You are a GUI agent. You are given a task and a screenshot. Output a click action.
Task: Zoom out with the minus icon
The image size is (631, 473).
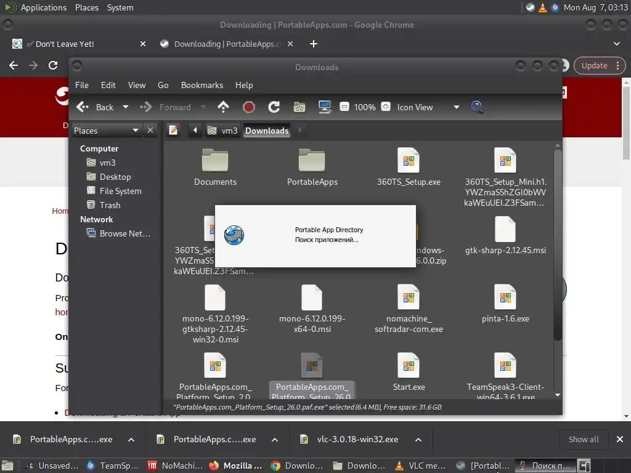coord(344,107)
